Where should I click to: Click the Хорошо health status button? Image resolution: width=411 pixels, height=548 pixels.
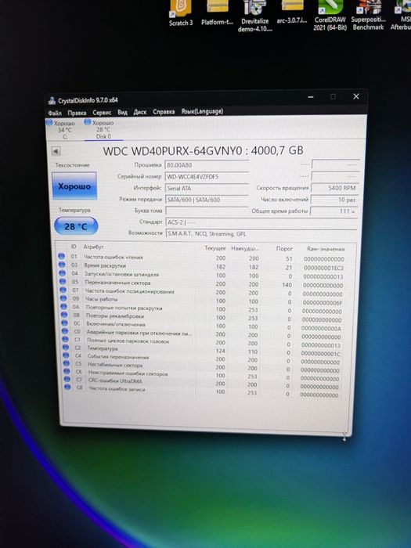click(74, 186)
